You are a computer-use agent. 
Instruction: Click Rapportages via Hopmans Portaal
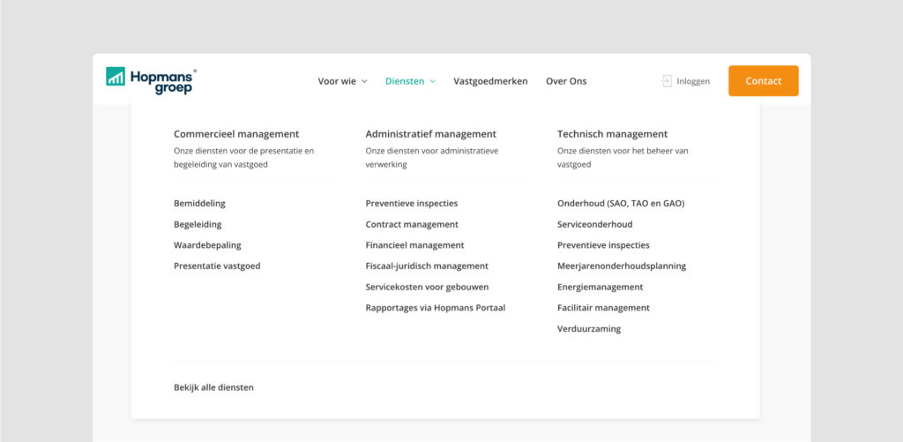point(435,308)
